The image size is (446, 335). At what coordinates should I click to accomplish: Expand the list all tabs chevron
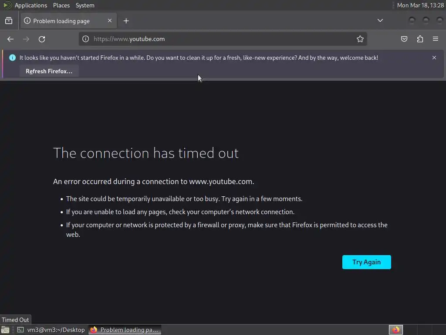(x=380, y=21)
